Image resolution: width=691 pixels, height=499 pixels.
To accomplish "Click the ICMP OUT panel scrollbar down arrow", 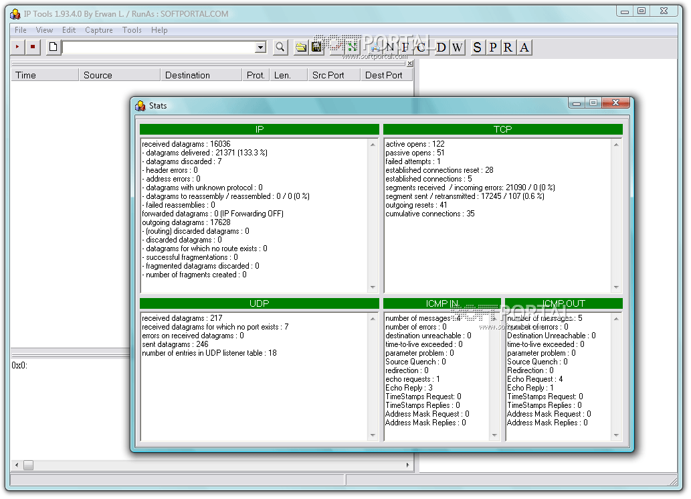I will tap(616, 435).
